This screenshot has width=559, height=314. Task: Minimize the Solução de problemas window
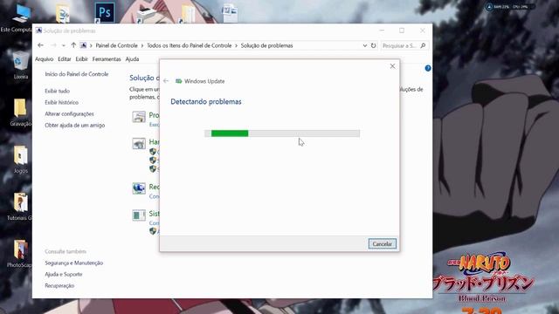382,31
